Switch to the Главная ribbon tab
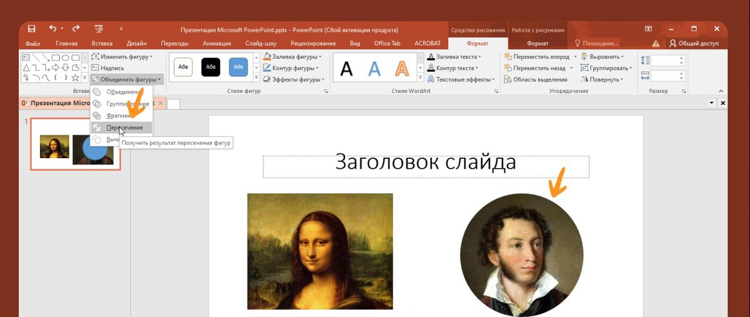 [67, 44]
